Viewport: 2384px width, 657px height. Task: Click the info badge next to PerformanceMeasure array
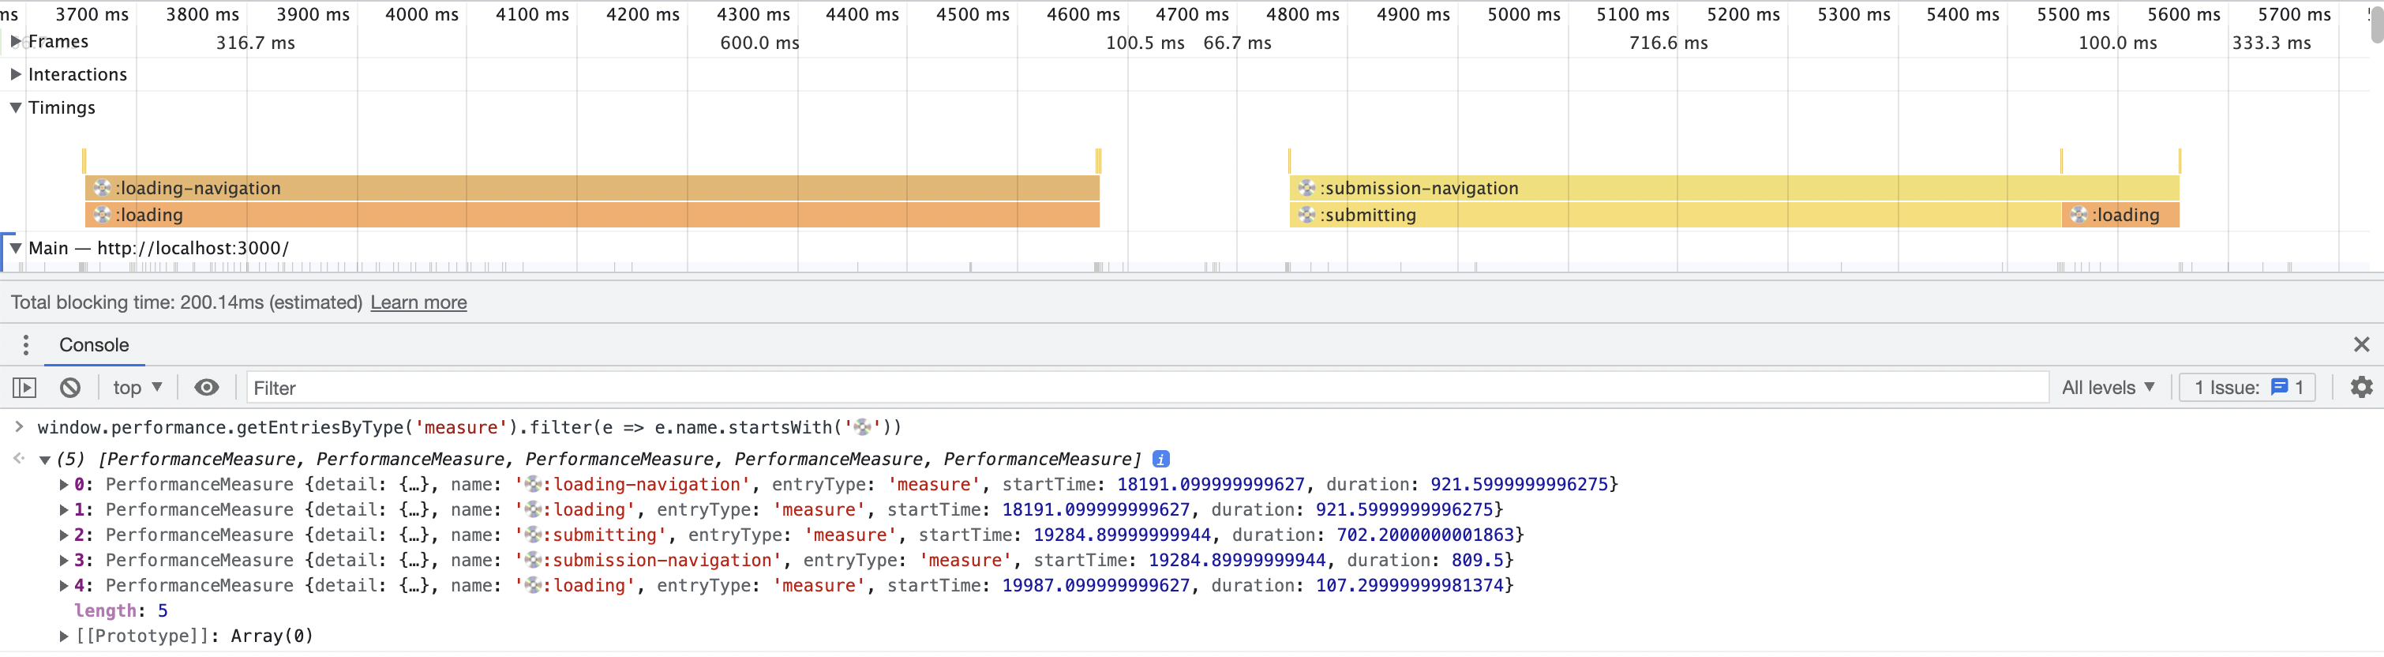coord(1160,459)
